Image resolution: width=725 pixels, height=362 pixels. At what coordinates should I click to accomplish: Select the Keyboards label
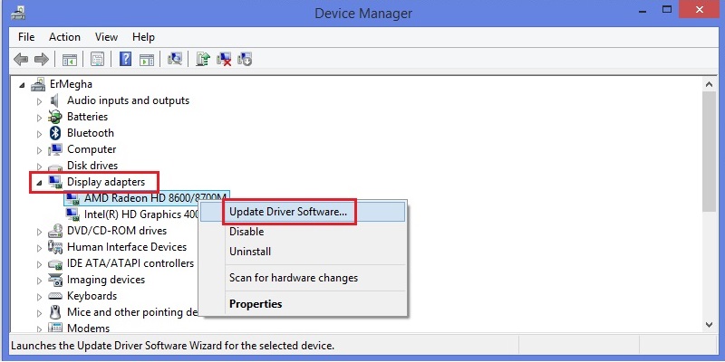92,296
